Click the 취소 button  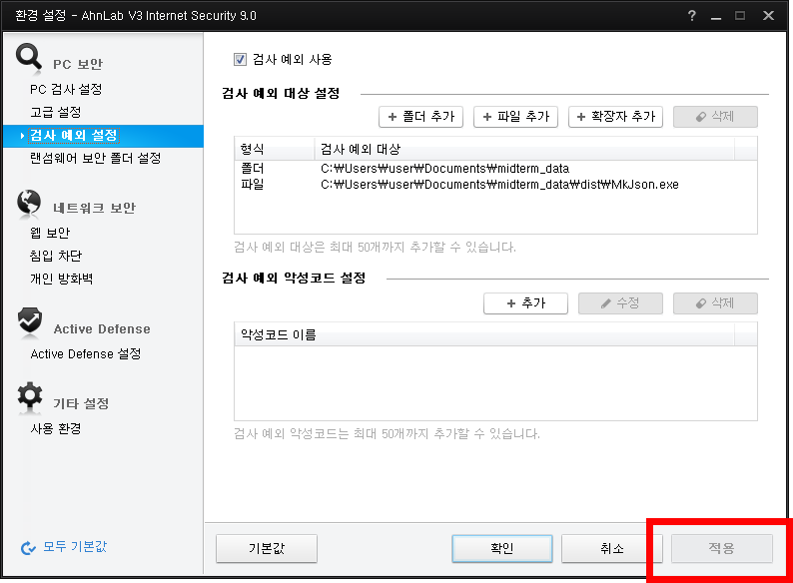coord(612,549)
